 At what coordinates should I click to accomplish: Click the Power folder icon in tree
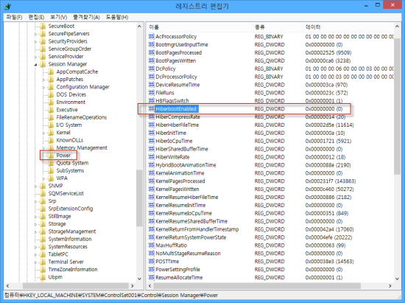click(x=51, y=156)
